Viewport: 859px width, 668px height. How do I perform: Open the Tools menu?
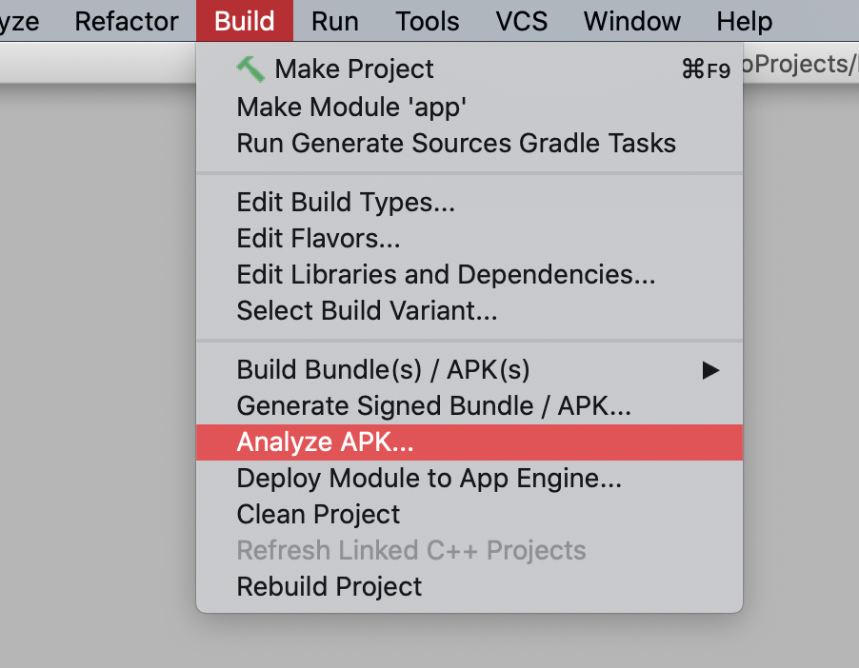point(428,21)
